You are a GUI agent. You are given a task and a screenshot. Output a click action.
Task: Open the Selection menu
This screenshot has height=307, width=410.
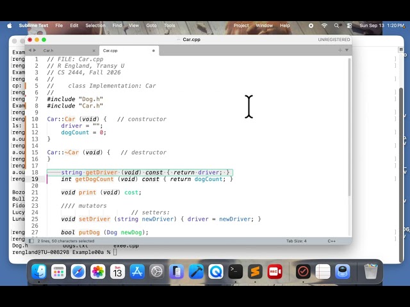tap(95, 26)
